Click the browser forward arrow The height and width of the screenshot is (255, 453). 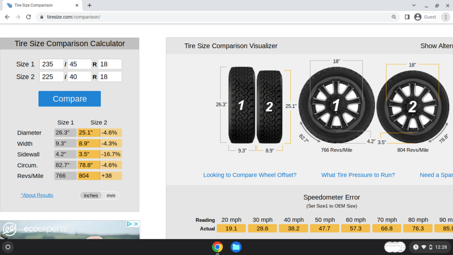(x=18, y=17)
